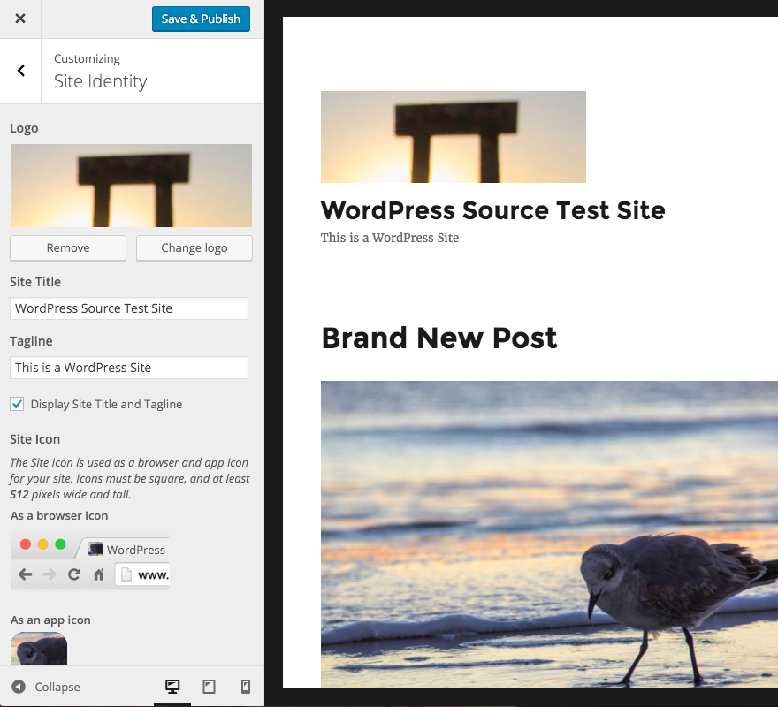Collapse the Customizer sidebar
Viewport: 778px width, 707px height.
(46, 687)
